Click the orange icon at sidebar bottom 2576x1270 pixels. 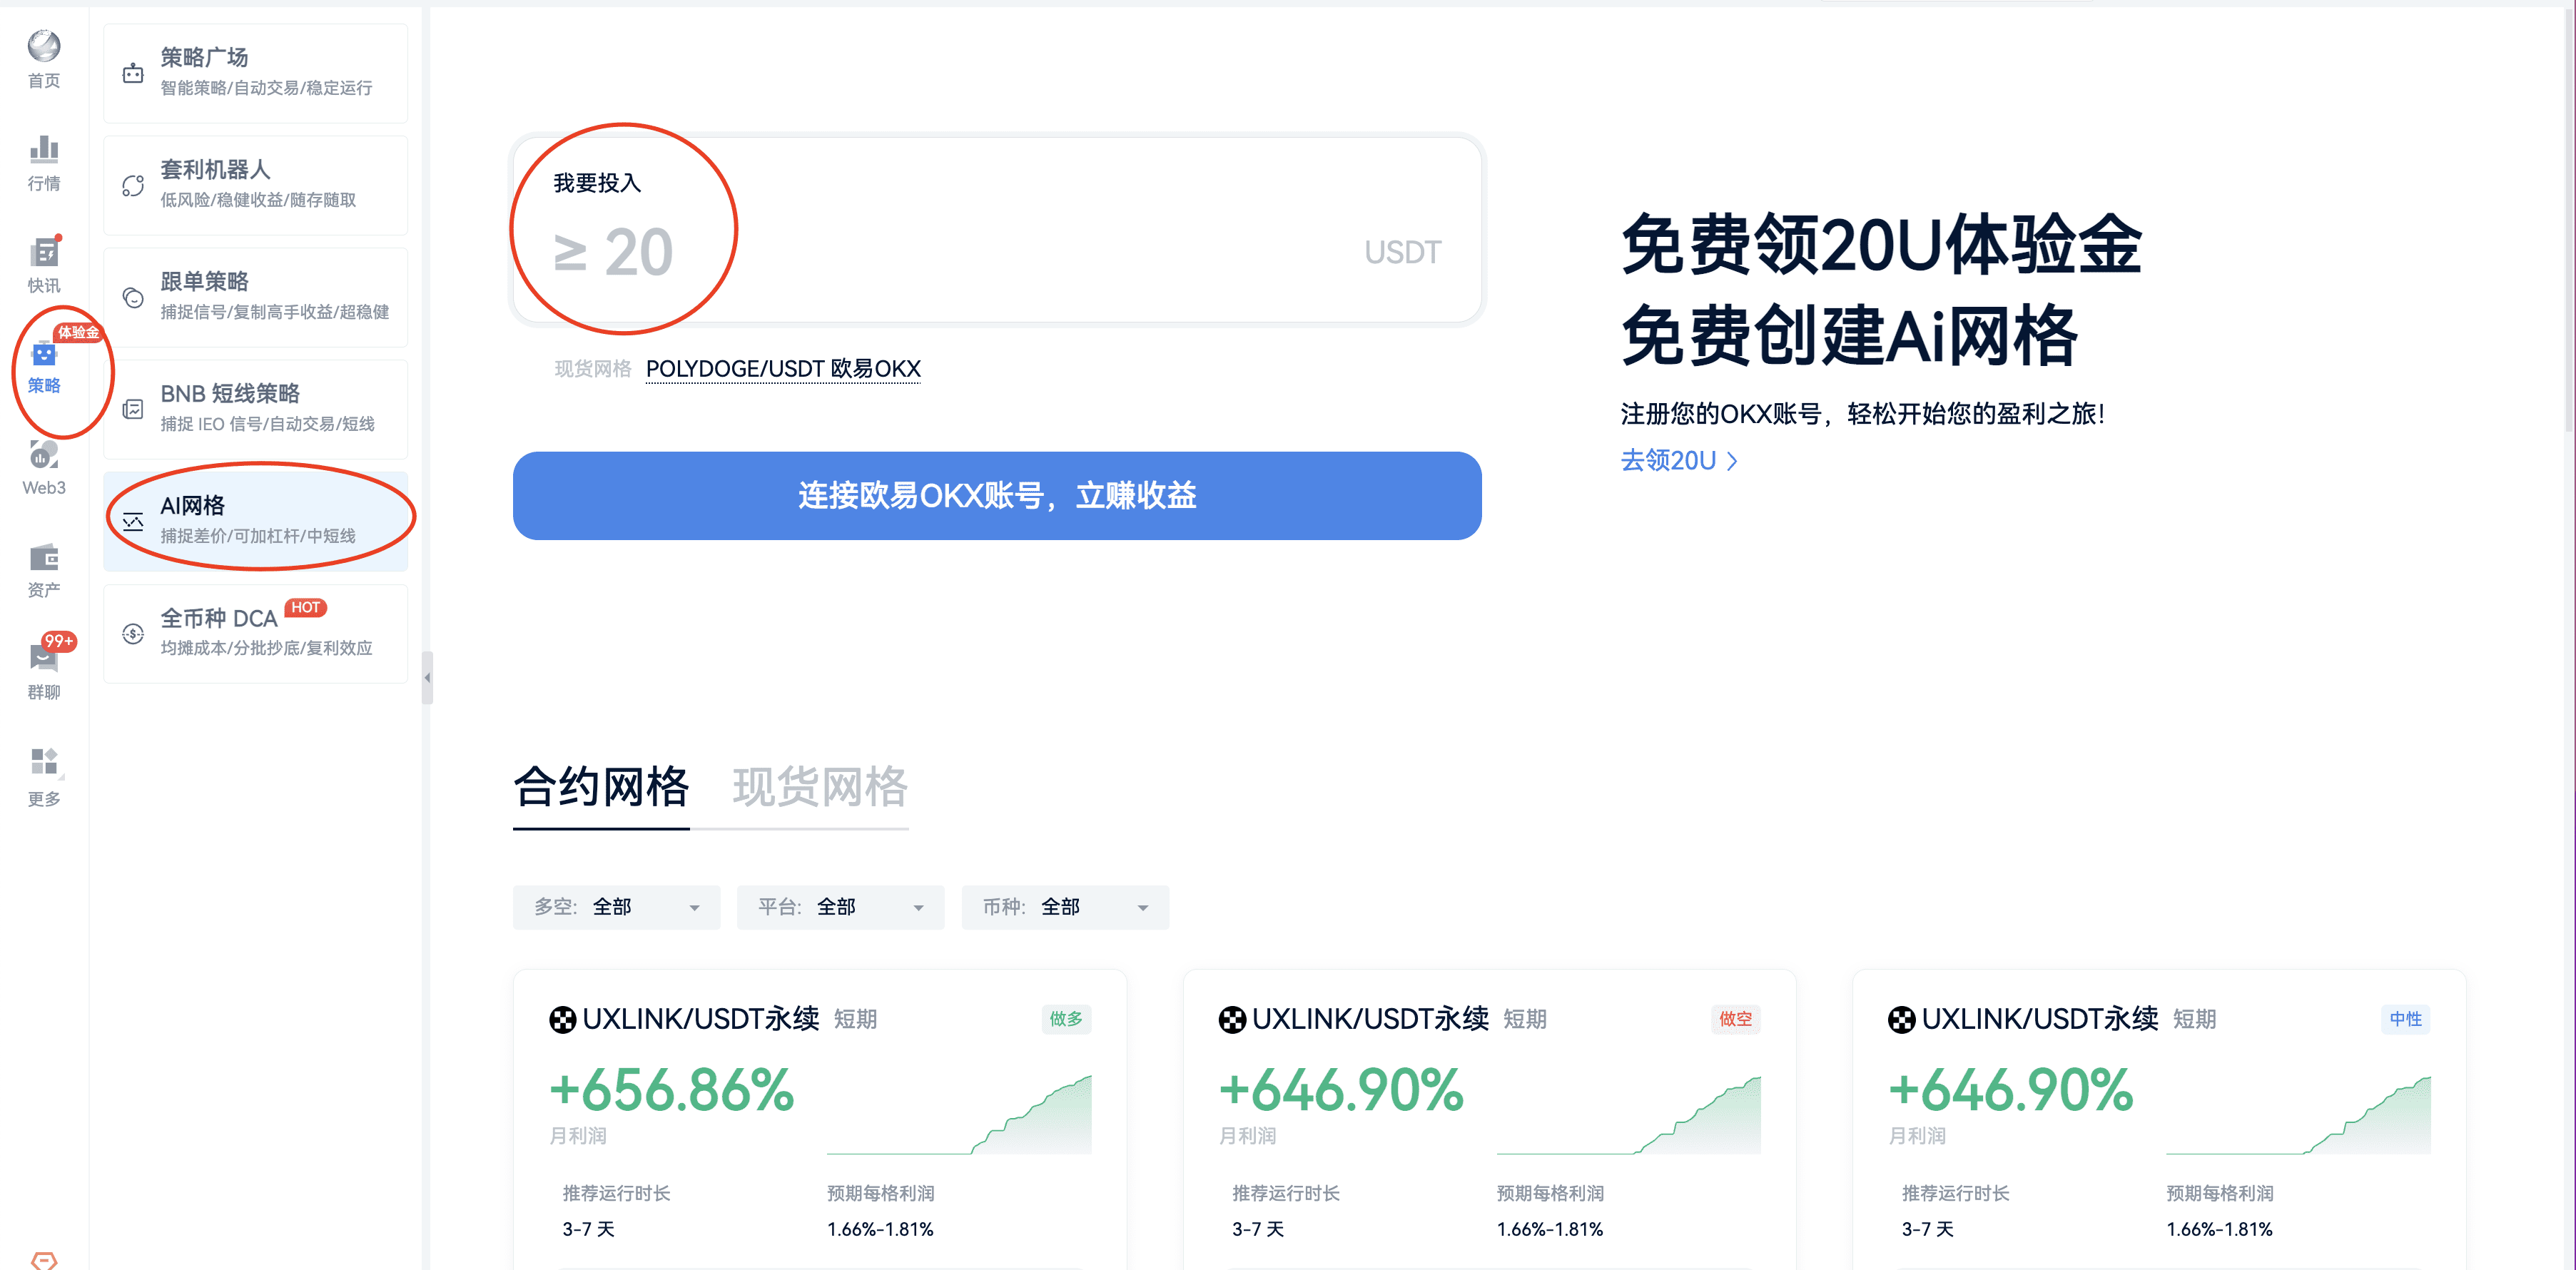pyautogui.click(x=44, y=1261)
